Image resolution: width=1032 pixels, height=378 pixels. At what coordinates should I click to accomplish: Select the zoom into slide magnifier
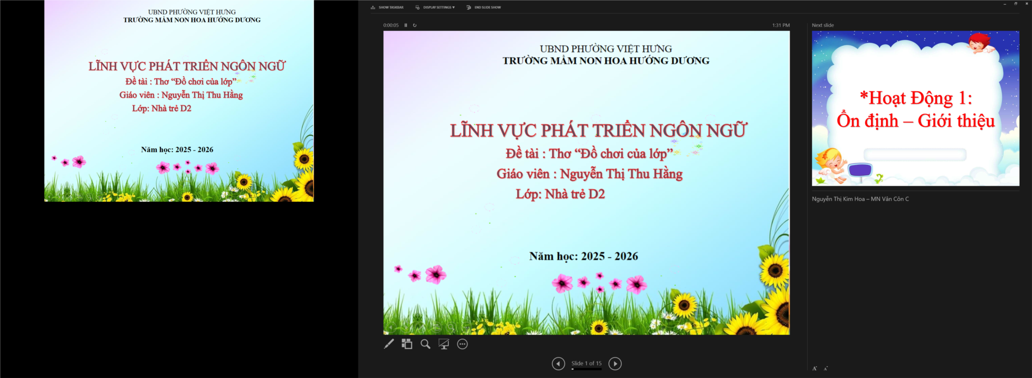point(425,344)
